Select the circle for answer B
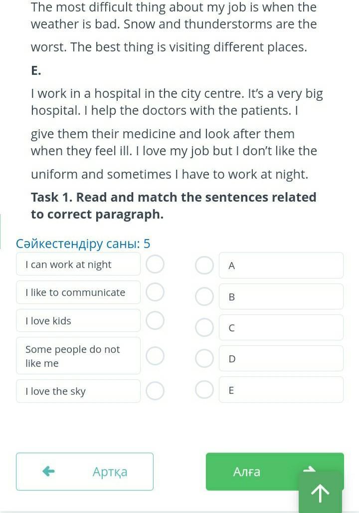Screen dimensions: 359x513 204,296
